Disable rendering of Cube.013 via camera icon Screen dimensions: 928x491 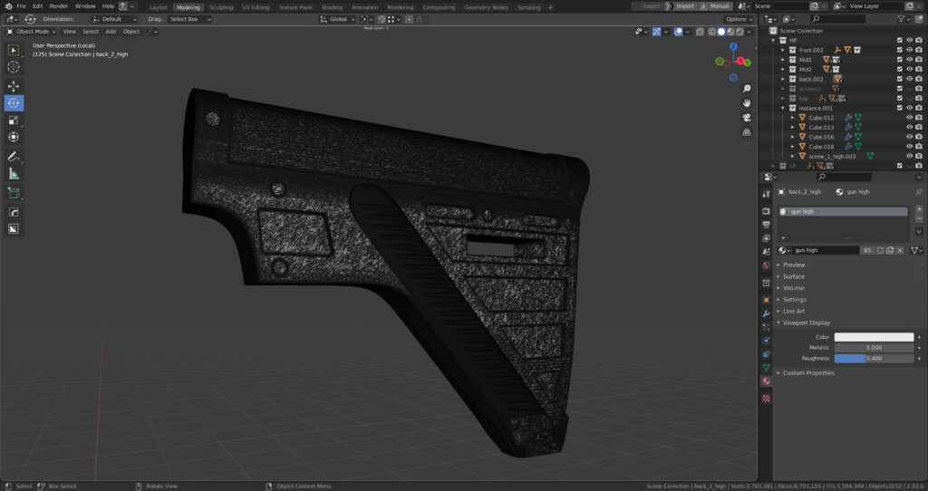click(x=919, y=127)
